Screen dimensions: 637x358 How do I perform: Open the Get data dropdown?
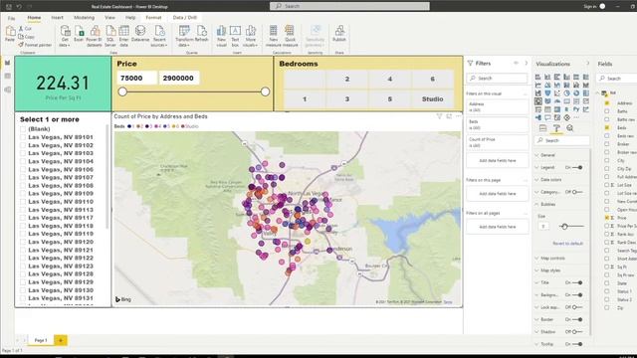[x=65, y=36]
